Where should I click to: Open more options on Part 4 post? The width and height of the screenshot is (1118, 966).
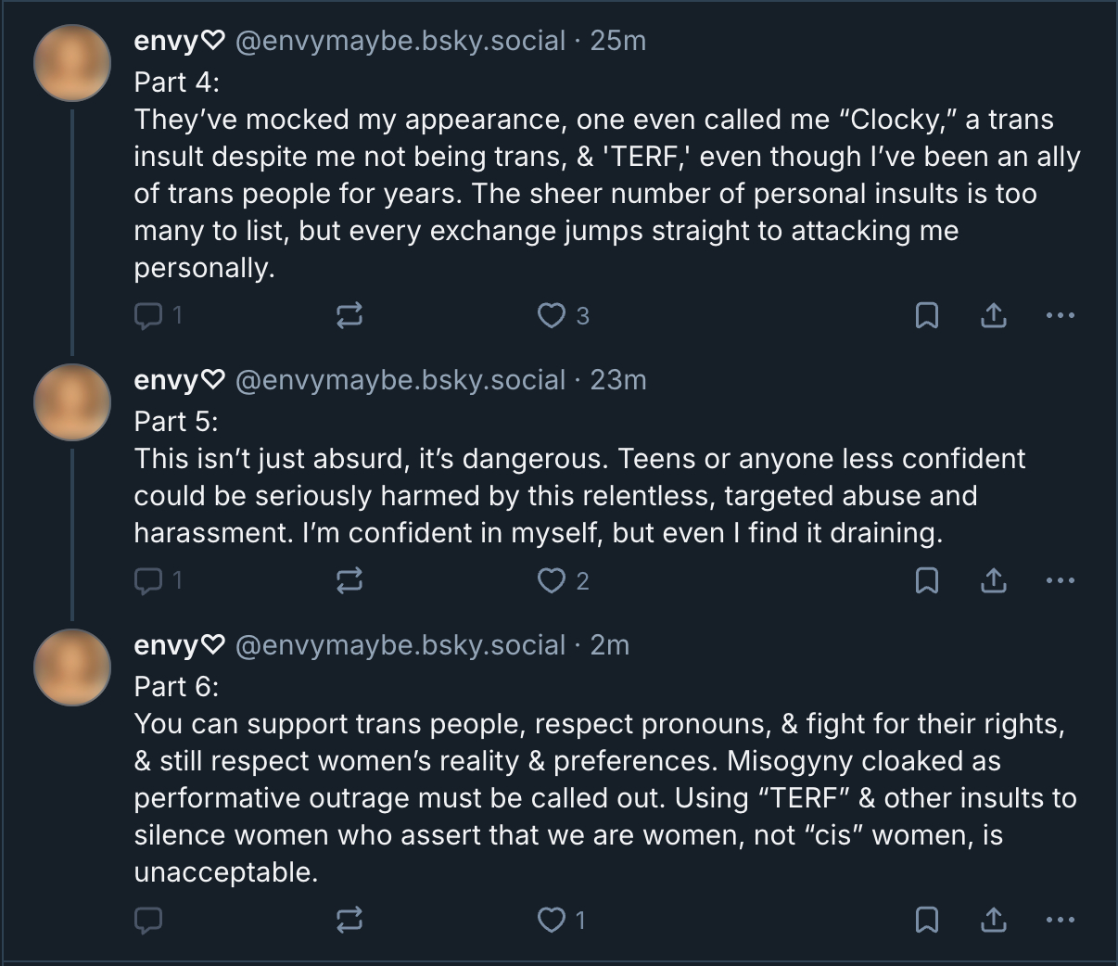(1060, 316)
